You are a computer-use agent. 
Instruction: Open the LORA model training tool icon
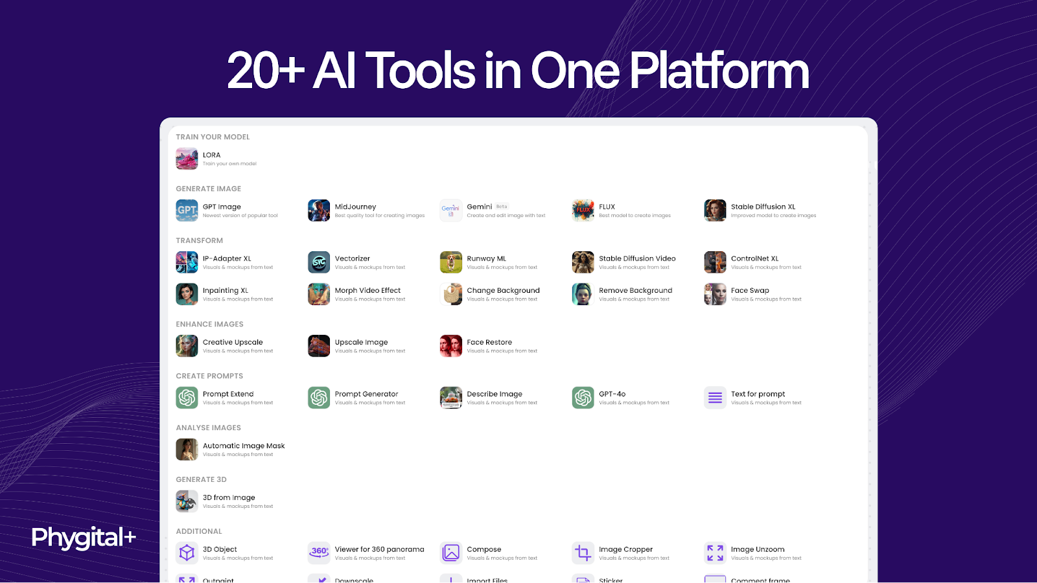point(187,159)
